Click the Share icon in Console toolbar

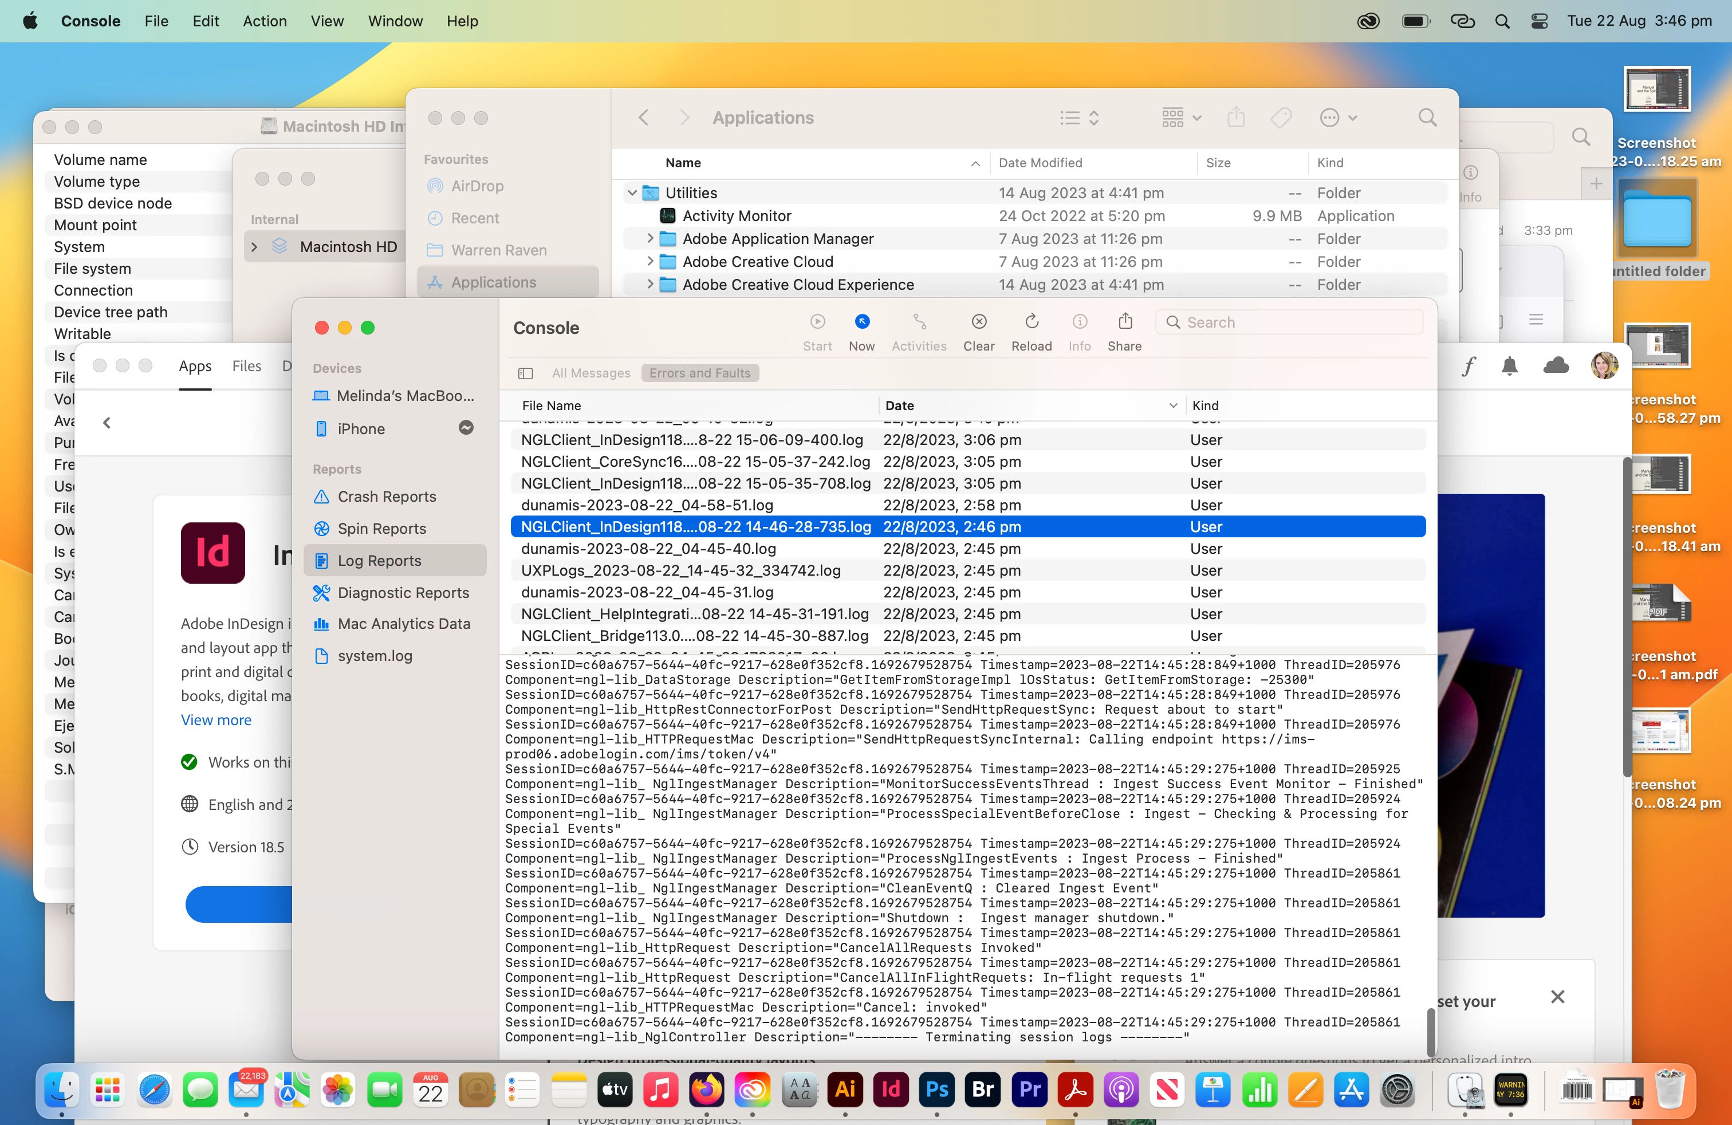point(1124,322)
